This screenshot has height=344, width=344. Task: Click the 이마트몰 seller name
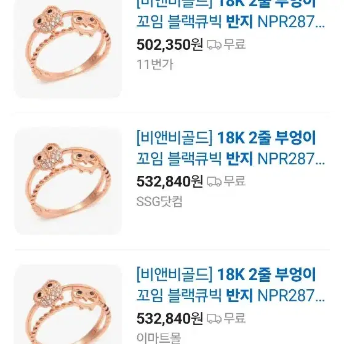pyautogui.click(x=159, y=338)
